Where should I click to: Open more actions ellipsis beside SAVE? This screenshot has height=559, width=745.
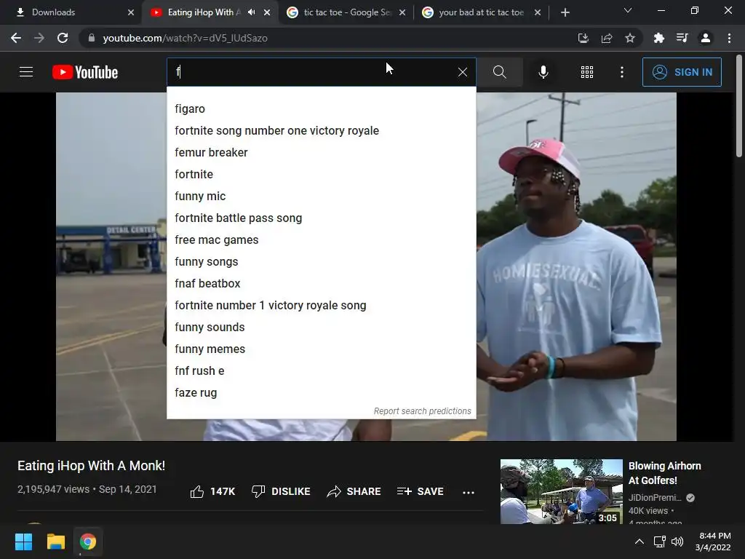point(469,493)
